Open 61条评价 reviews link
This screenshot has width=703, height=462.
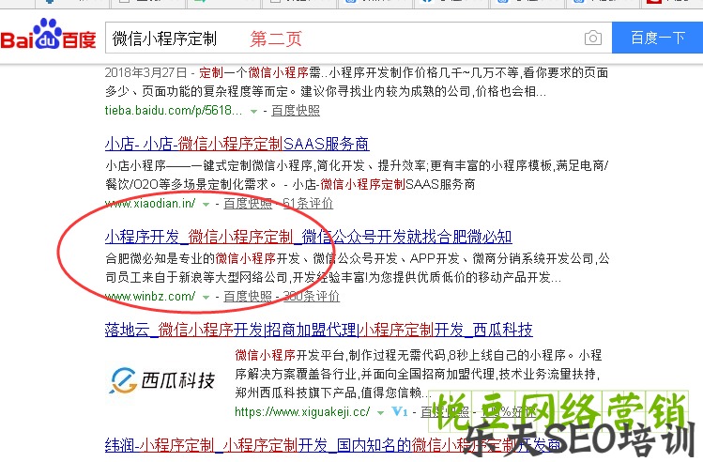[308, 204]
